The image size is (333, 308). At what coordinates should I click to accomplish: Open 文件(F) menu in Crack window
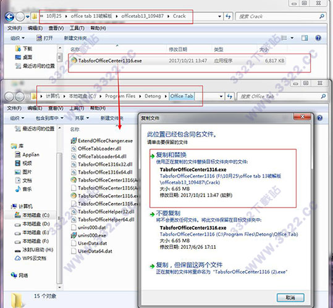(x=14, y=28)
